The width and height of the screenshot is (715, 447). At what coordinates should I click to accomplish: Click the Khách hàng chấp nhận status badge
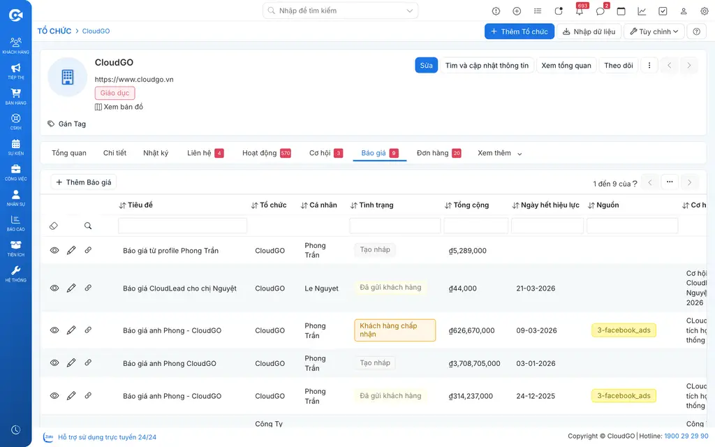pos(395,330)
